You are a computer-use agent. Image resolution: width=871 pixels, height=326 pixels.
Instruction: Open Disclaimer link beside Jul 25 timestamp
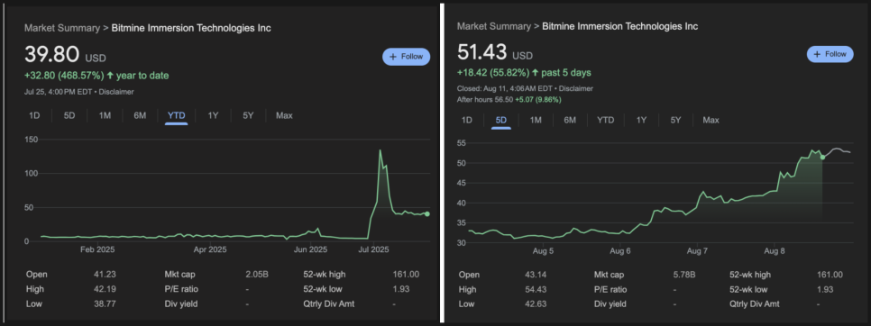pos(116,92)
